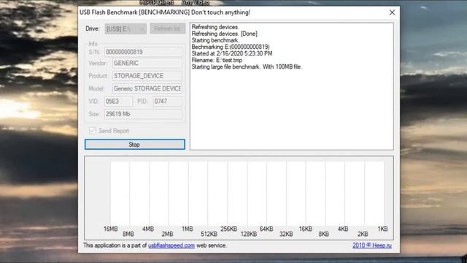467x263 pixels.
Task: Open the Drive selection dropdown
Action: 126,29
